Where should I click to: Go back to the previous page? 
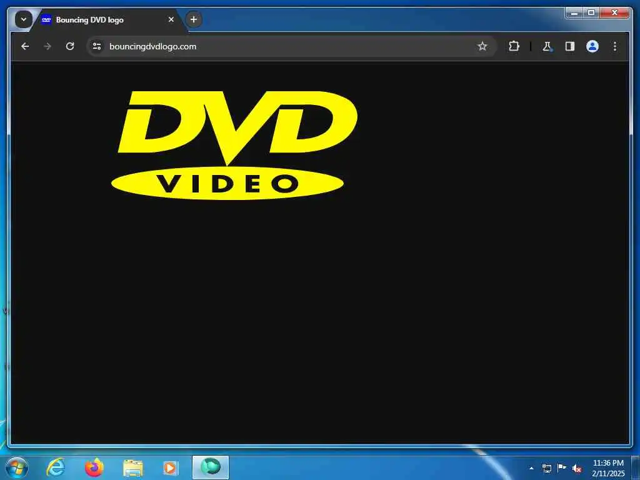click(x=25, y=46)
